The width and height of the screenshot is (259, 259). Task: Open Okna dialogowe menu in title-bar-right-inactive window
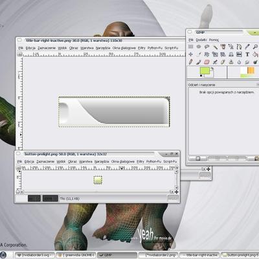[x=124, y=48]
